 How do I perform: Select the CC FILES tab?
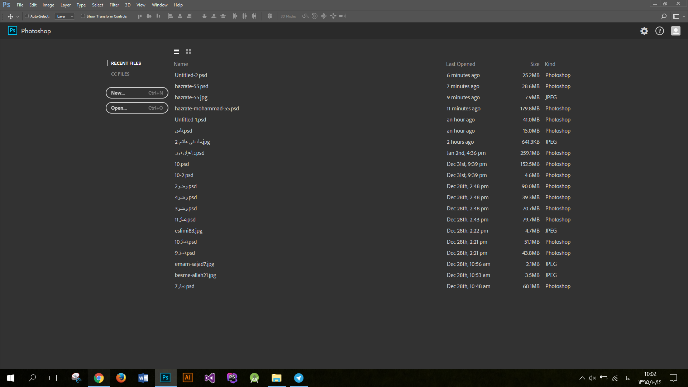(x=120, y=74)
